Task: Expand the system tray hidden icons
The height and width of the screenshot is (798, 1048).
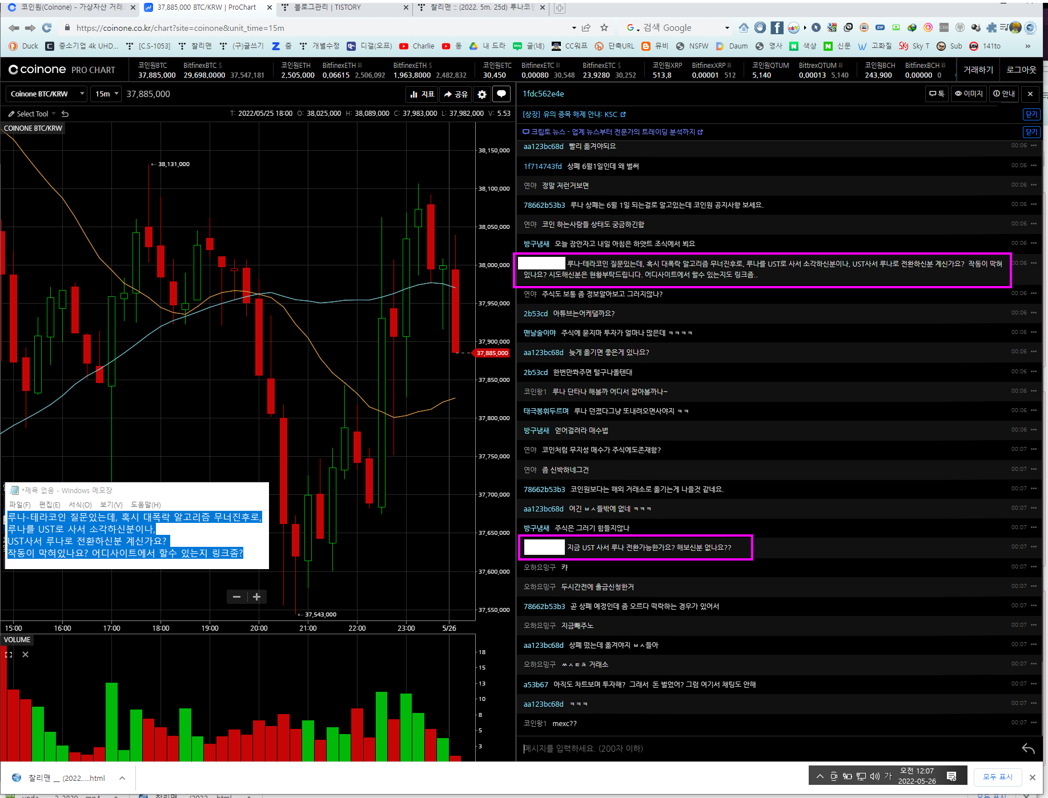Action: (x=820, y=776)
